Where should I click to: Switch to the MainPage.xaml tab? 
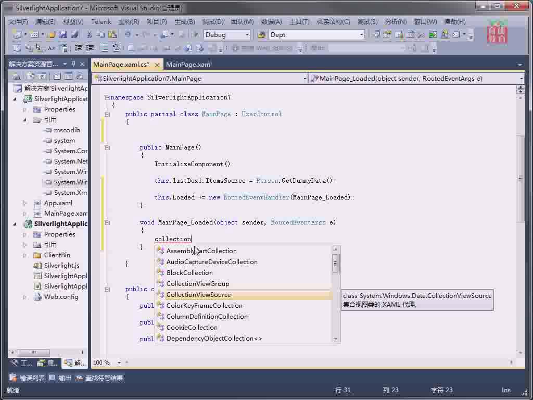tap(188, 64)
